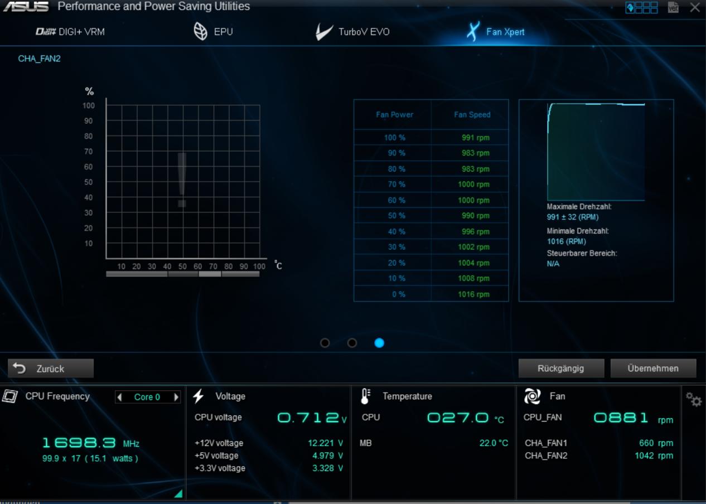The image size is (706, 504).
Task: Click the Voltage lightning bolt icon
Action: [x=199, y=396]
